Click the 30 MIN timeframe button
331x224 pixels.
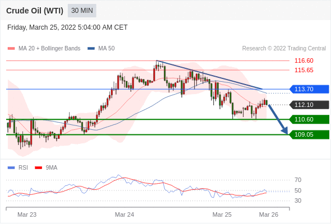point(82,11)
